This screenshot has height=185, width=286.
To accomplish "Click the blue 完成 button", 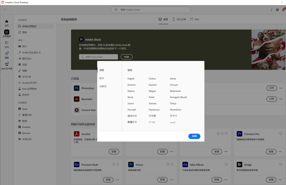I will tap(194, 136).
